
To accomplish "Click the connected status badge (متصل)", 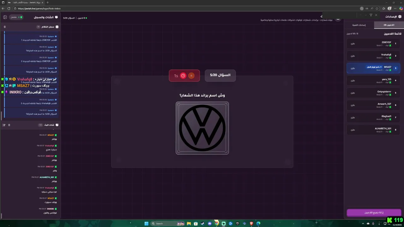I will 16,17.
